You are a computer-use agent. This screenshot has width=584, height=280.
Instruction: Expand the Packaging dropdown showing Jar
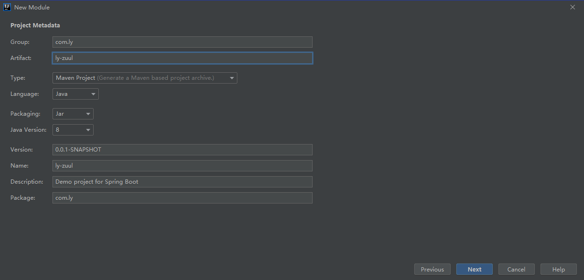tap(73, 114)
